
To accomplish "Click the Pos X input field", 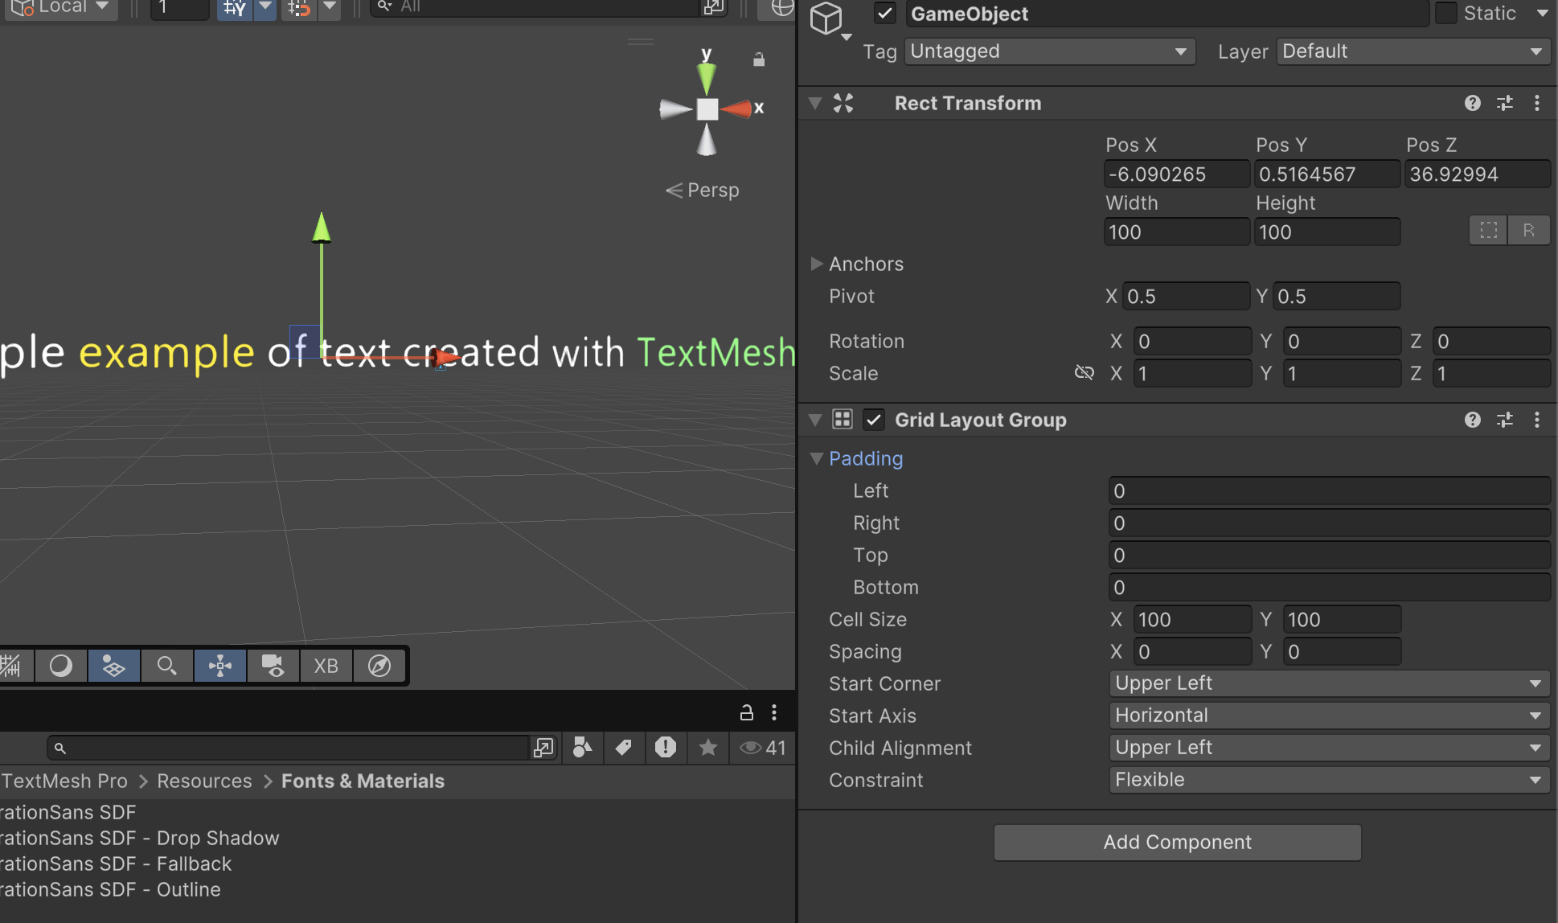I will click(1175, 174).
